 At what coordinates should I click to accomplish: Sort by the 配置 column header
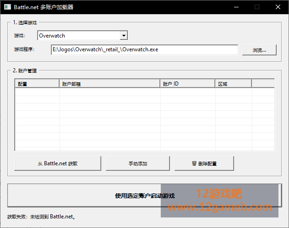(x=37, y=84)
